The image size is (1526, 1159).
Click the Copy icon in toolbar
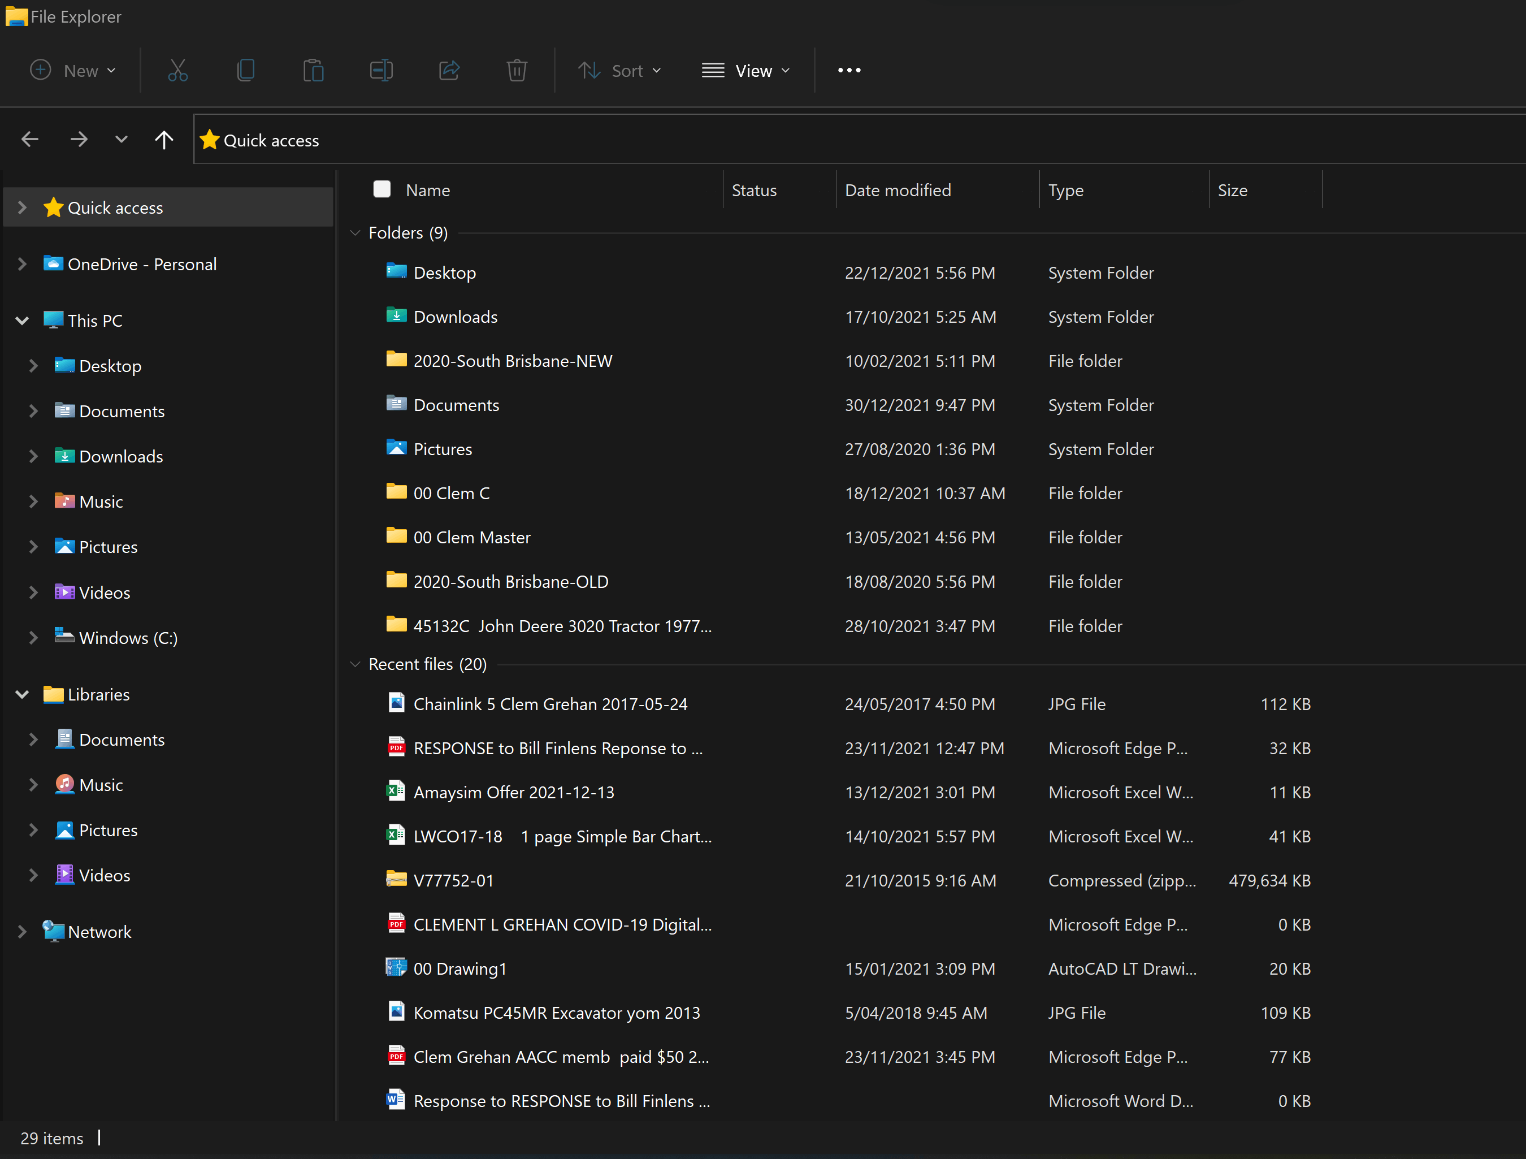(x=246, y=71)
